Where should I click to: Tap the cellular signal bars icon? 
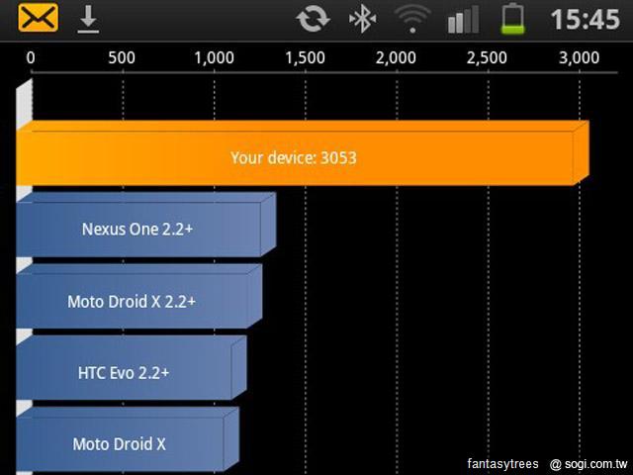click(x=464, y=20)
